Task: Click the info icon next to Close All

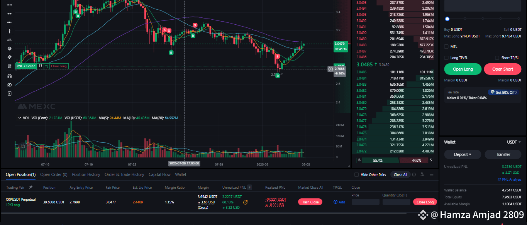Action: [414, 174]
